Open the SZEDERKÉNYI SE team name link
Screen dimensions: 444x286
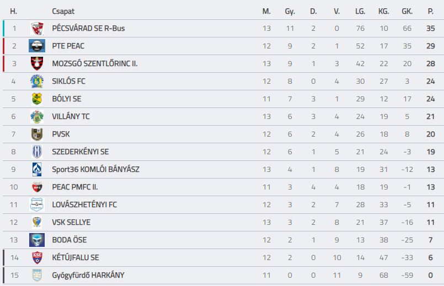81,152
